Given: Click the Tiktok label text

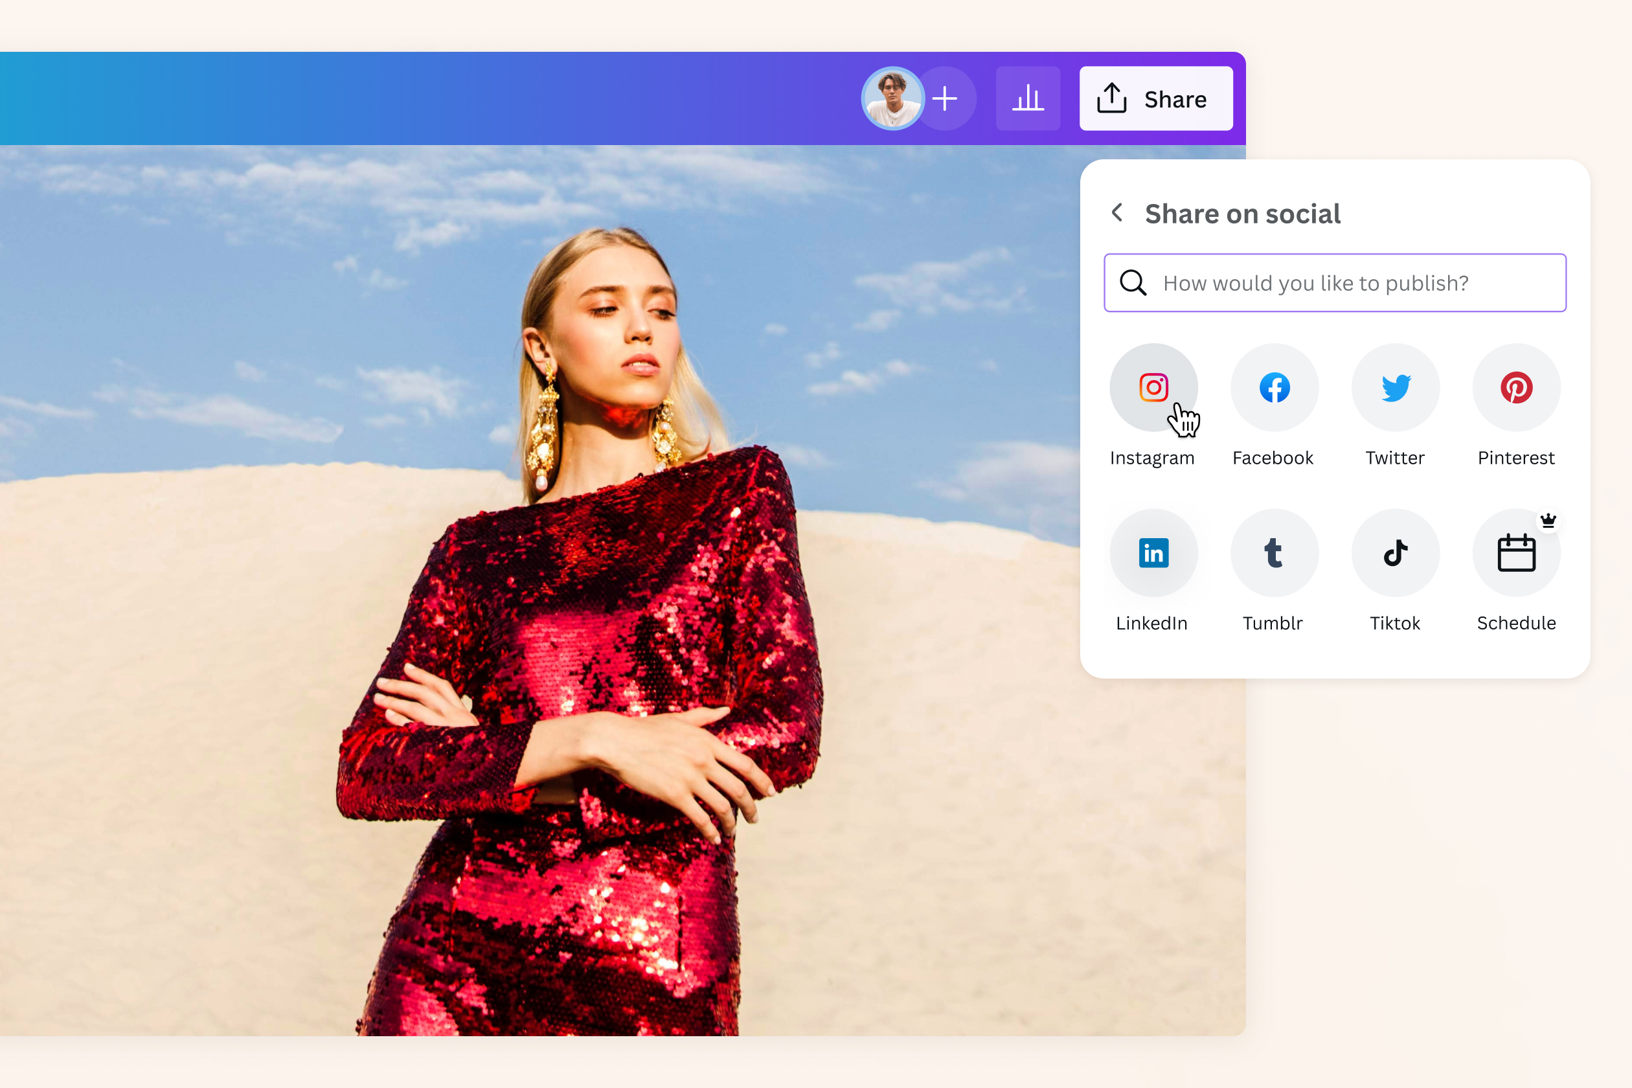Looking at the screenshot, I should point(1395,622).
